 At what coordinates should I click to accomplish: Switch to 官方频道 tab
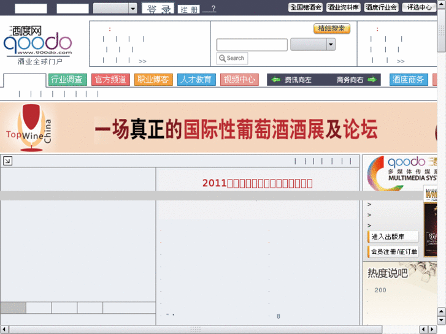click(x=110, y=79)
